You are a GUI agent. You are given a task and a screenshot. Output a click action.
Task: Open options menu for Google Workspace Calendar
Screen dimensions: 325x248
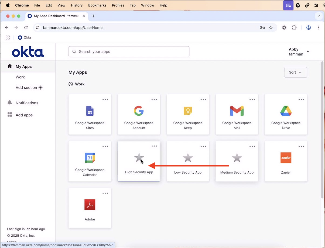(x=105, y=146)
